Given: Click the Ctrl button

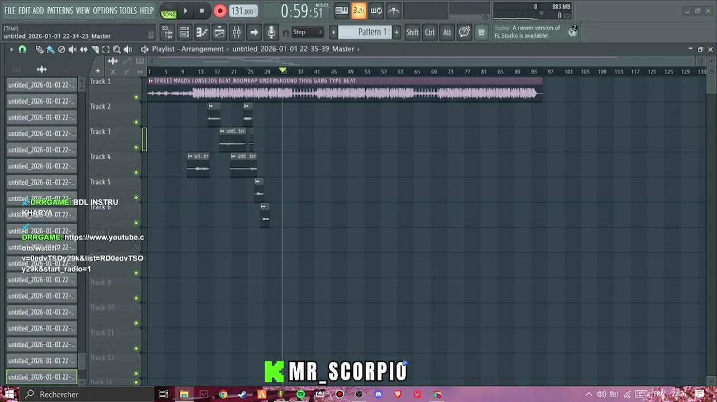Looking at the screenshot, I should click(x=429, y=32).
